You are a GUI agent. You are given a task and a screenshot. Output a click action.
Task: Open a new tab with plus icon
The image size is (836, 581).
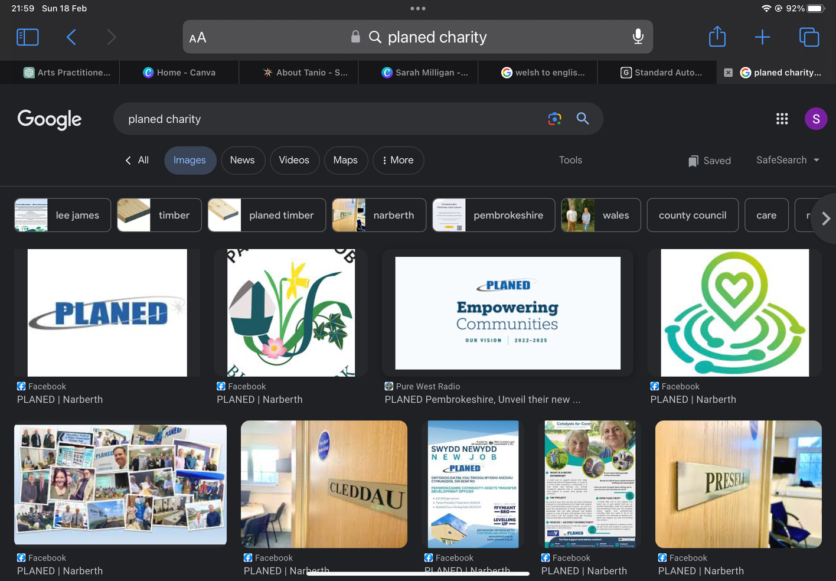coord(762,37)
